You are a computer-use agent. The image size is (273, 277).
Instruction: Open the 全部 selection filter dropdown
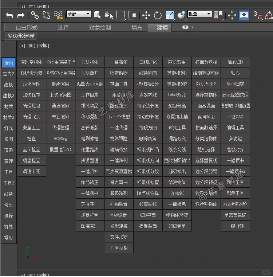pyautogui.click(x=79, y=14)
